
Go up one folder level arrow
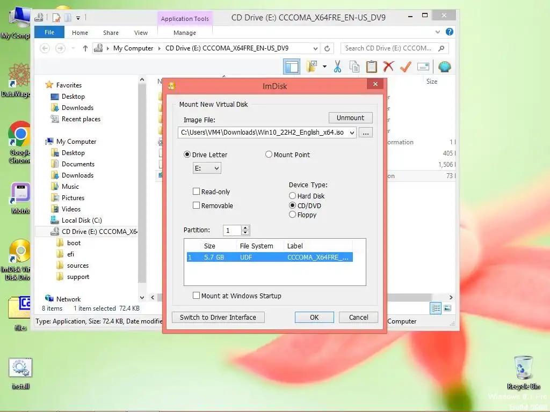(x=85, y=48)
